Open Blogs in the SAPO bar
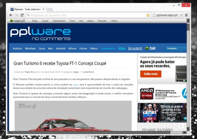Image resolution: width=197 pixels, height=139 pixels. [x=35, y=21]
